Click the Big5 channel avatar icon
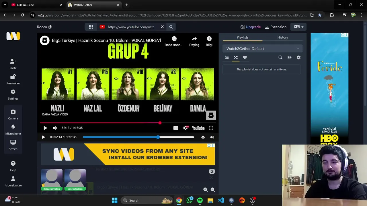 pyautogui.click(x=44, y=40)
